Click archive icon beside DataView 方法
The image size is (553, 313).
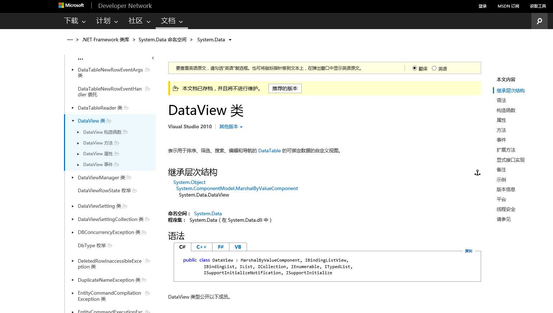coord(117,143)
